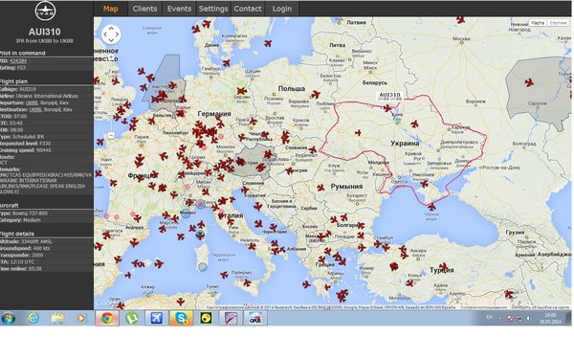Click the cruising speed N0440 value
Screen dimensions: 574x359
(44, 150)
